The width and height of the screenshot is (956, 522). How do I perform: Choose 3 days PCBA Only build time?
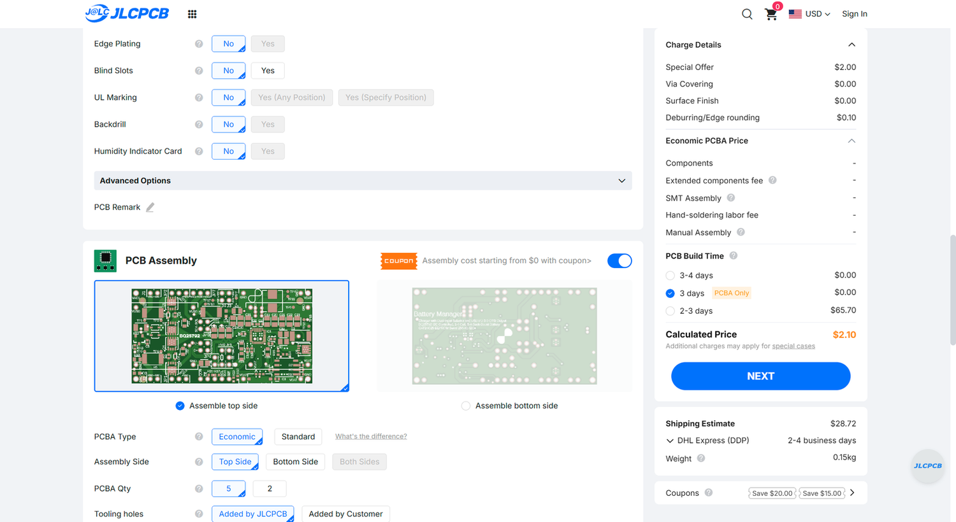pos(670,293)
